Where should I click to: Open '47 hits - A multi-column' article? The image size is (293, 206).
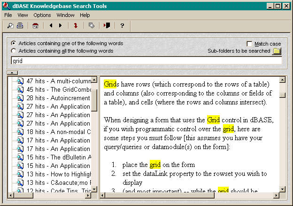(x=58, y=81)
